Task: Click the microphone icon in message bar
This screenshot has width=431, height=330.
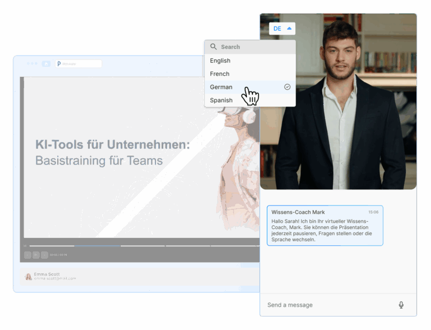Action: click(x=401, y=305)
